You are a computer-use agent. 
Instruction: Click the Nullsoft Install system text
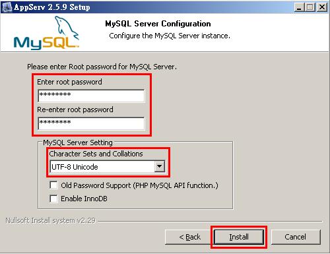click(50, 220)
